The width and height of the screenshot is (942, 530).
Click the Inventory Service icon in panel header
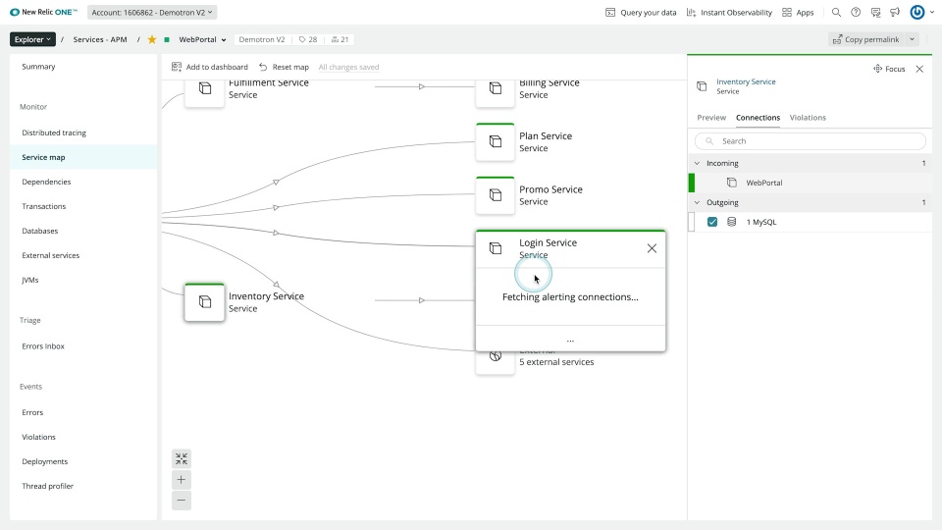tap(702, 86)
